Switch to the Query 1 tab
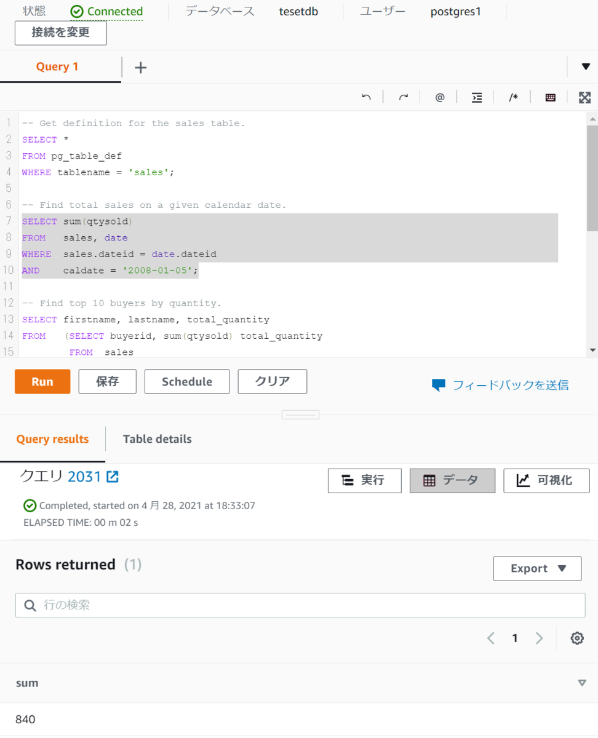Image resolution: width=598 pixels, height=738 pixels. [57, 67]
